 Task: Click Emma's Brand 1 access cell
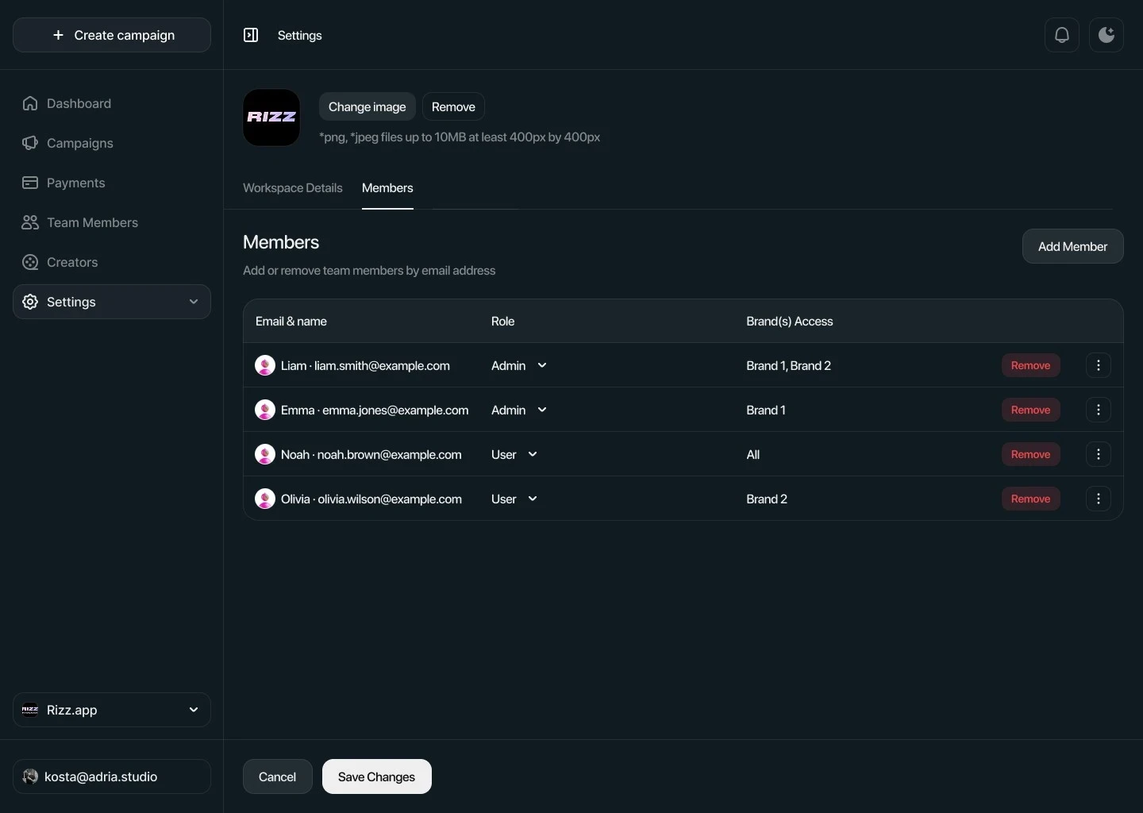(766, 410)
